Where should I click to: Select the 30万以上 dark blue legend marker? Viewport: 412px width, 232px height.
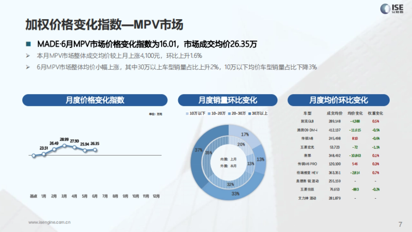click(250, 113)
